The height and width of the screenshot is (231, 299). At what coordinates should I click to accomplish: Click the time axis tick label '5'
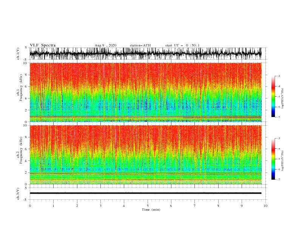[148, 206]
